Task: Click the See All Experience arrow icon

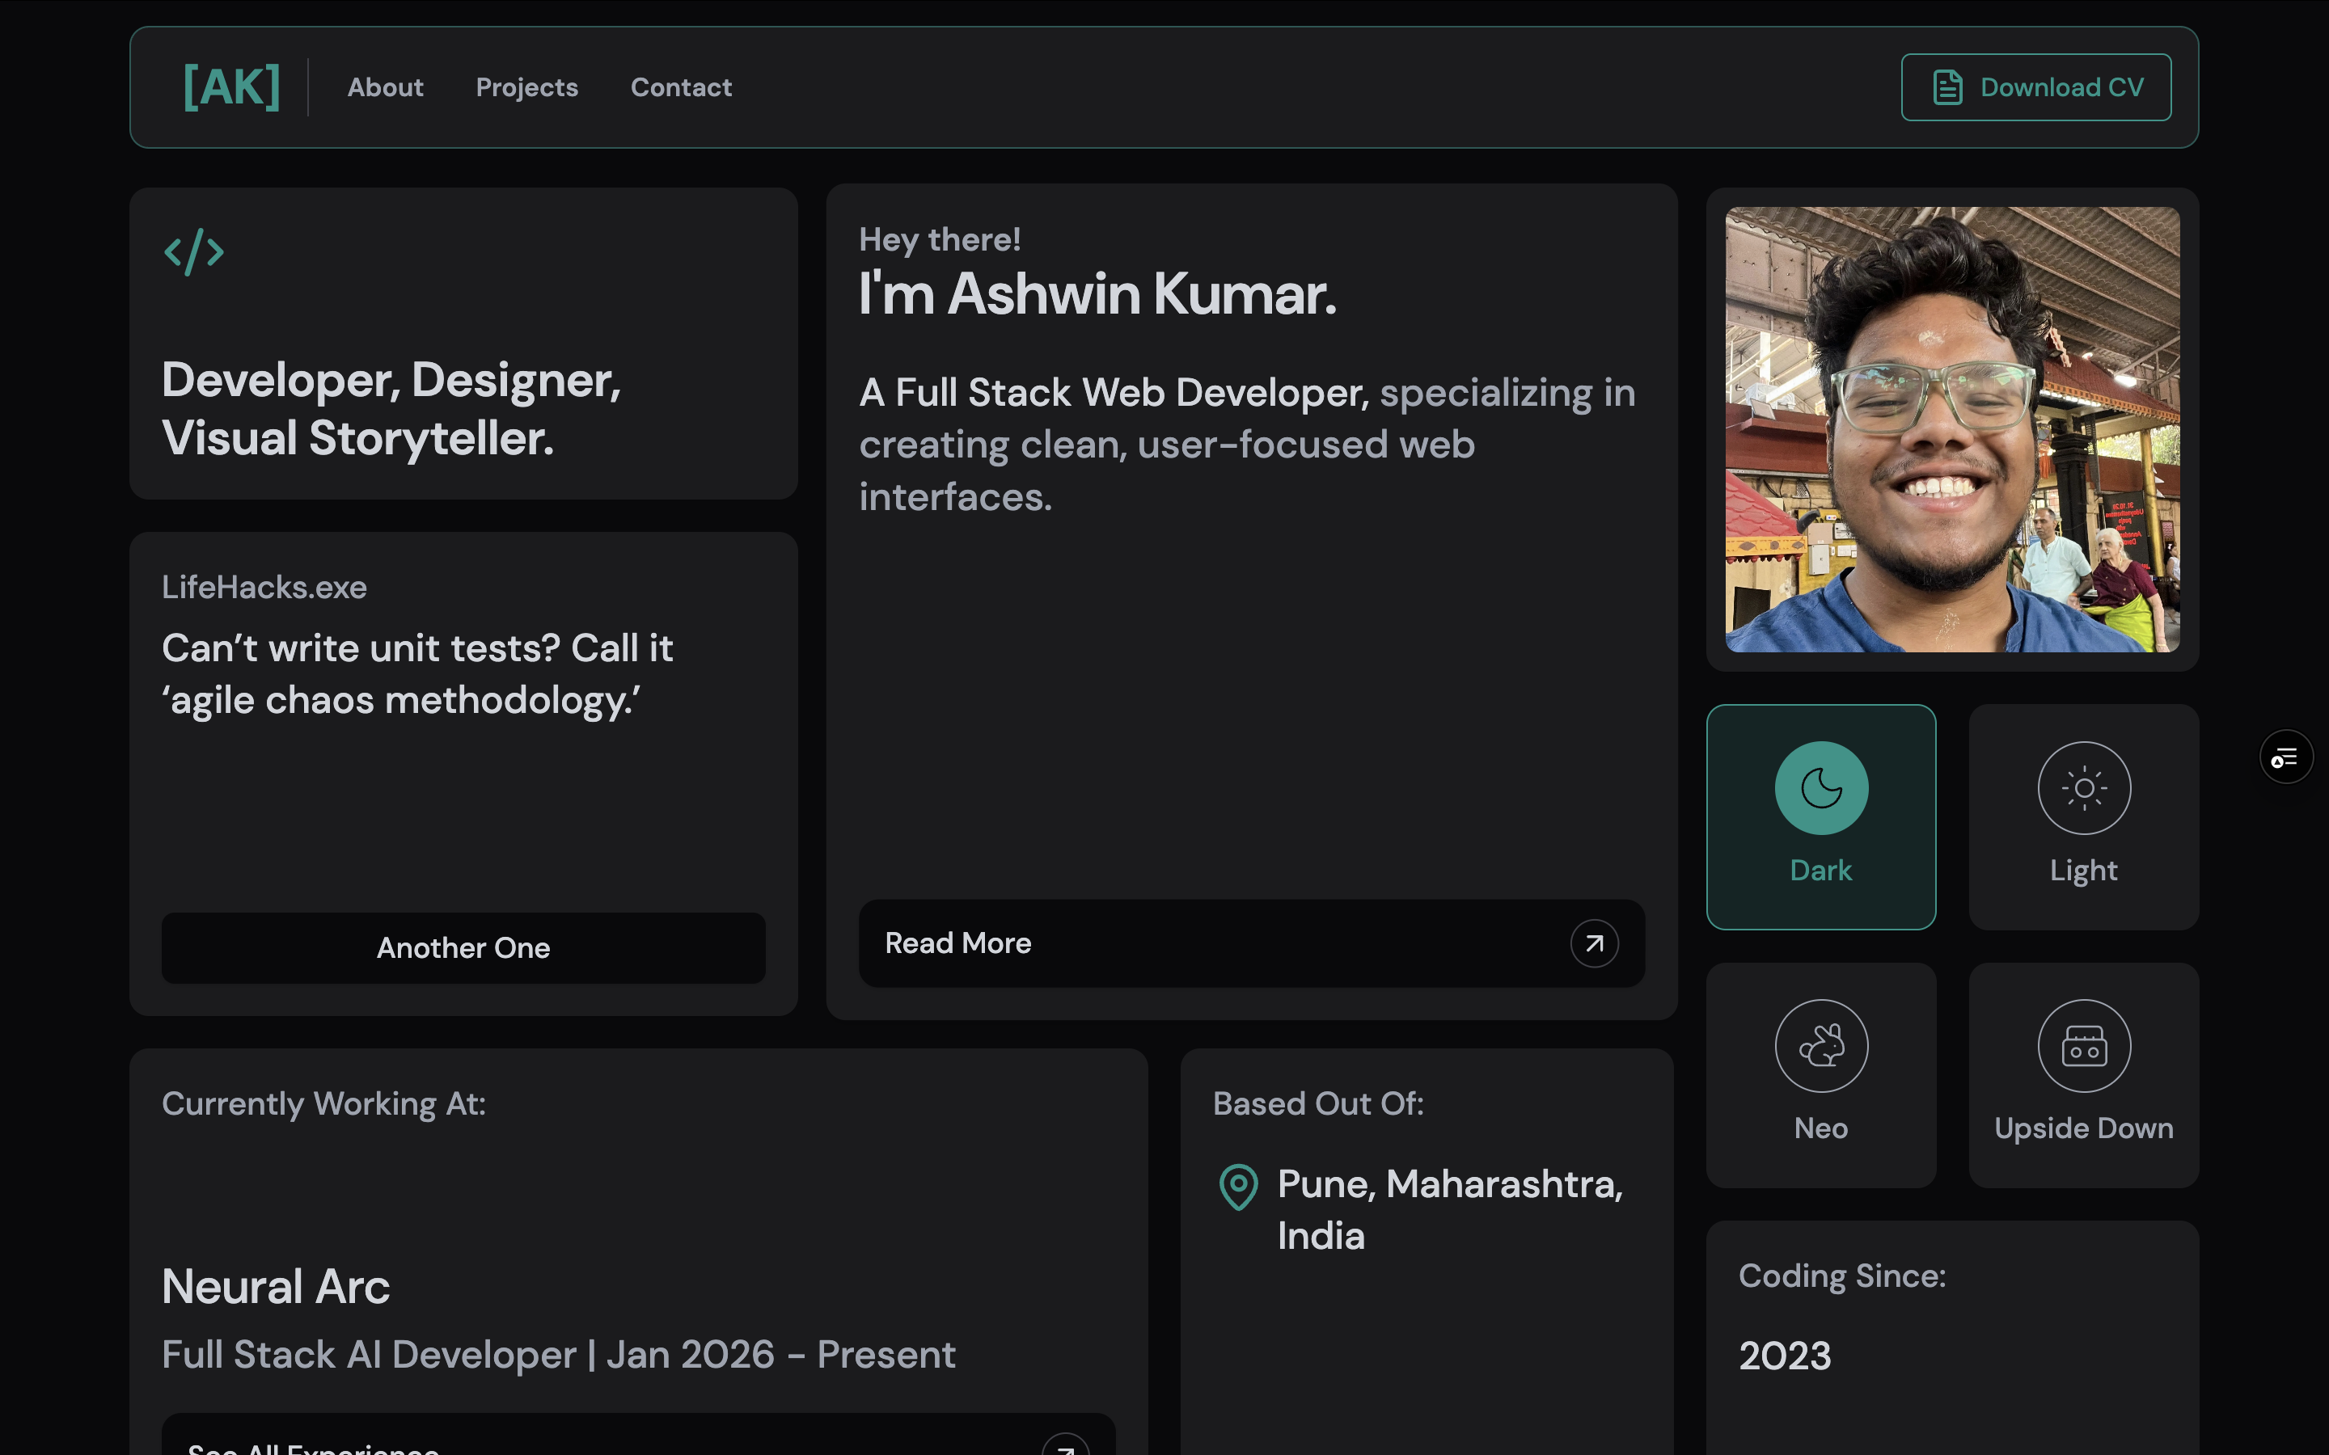Action: pos(1065,1446)
